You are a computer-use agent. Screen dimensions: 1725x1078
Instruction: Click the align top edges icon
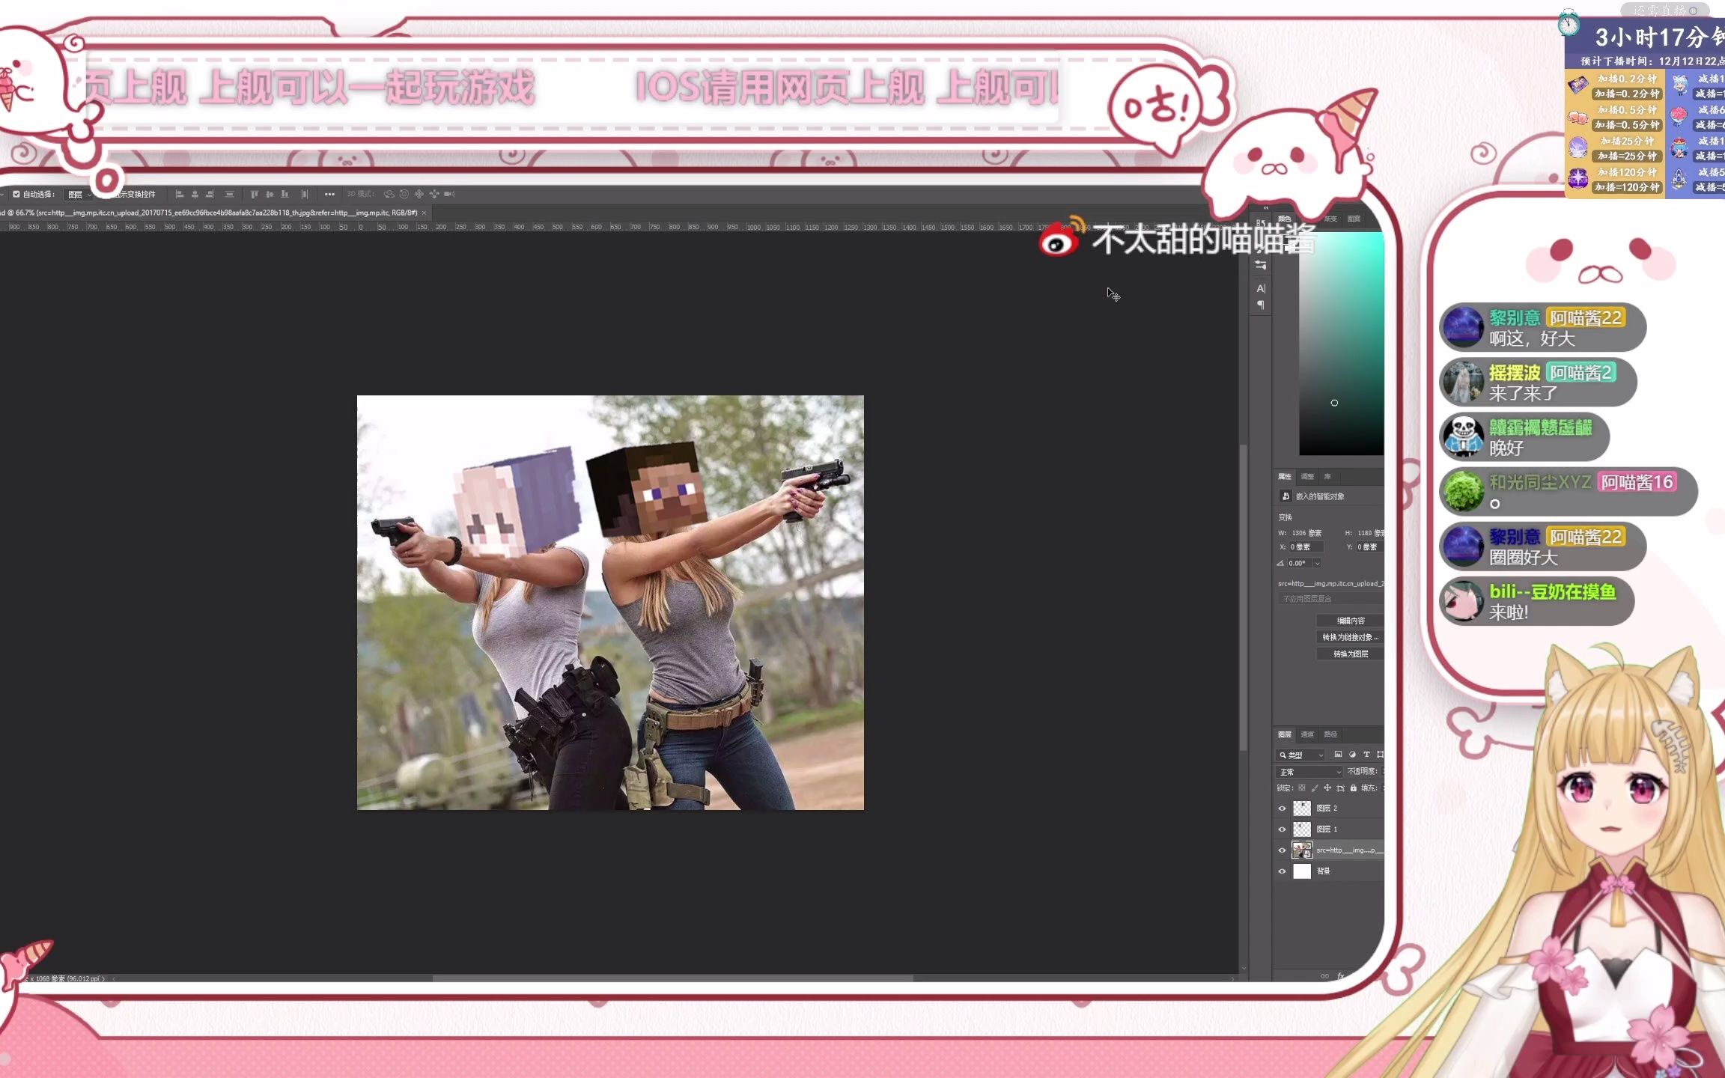pyautogui.click(x=254, y=194)
